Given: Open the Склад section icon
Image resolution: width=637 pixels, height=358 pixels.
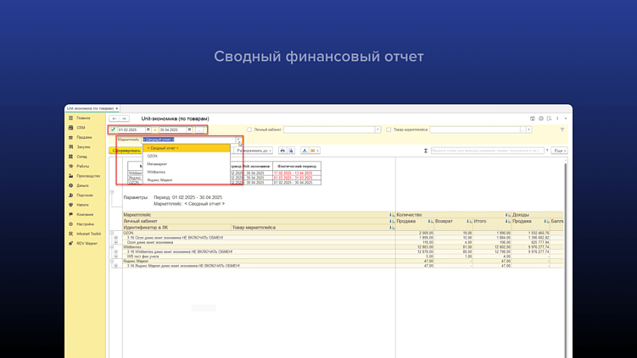Looking at the screenshot, I should (x=70, y=157).
